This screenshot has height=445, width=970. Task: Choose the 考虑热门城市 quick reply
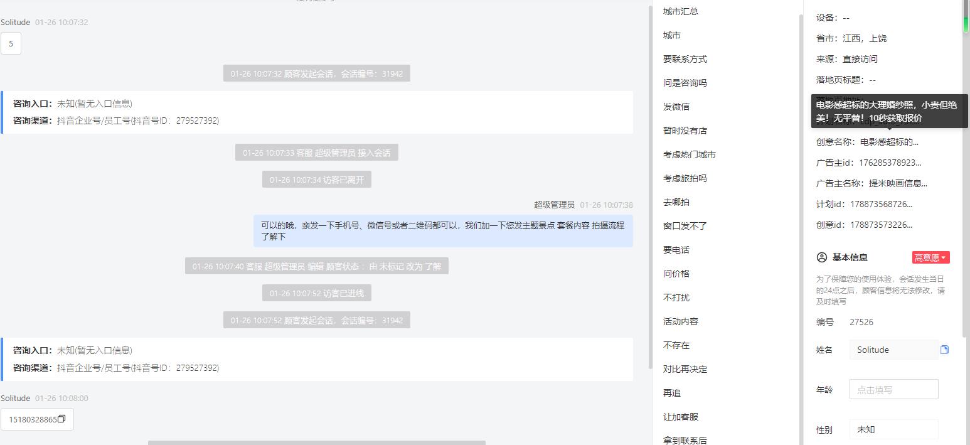690,154
